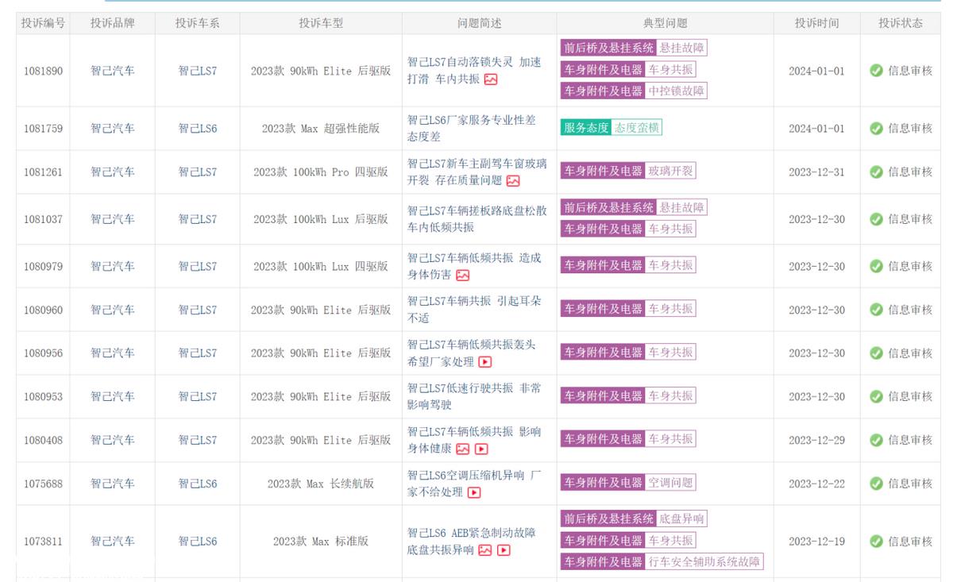Viewport: 953px width, 582px height.
Task: Select 态度蛮横 tag in service attitude row
Action: pos(636,128)
